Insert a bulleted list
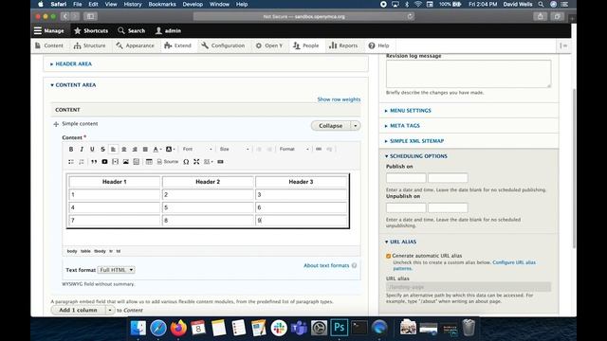The width and height of the screenshot is (607, 341). 71,162
